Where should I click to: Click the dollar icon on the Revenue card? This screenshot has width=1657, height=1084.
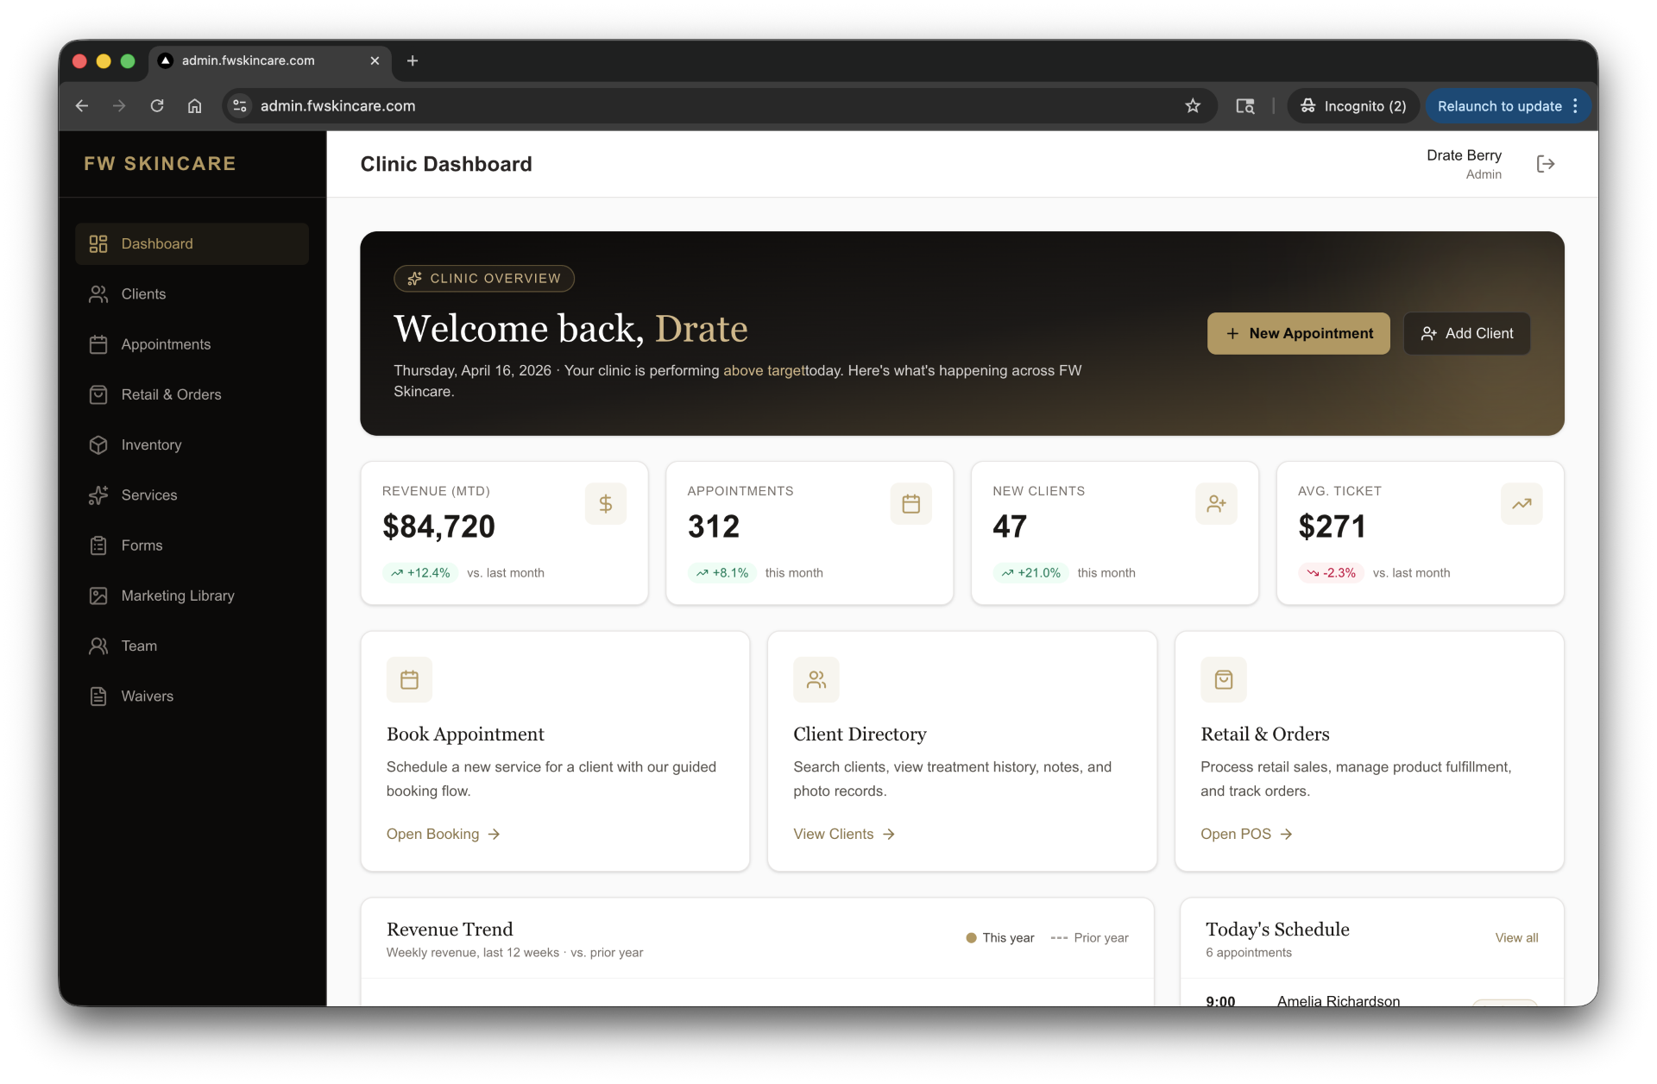coord(607,503)
